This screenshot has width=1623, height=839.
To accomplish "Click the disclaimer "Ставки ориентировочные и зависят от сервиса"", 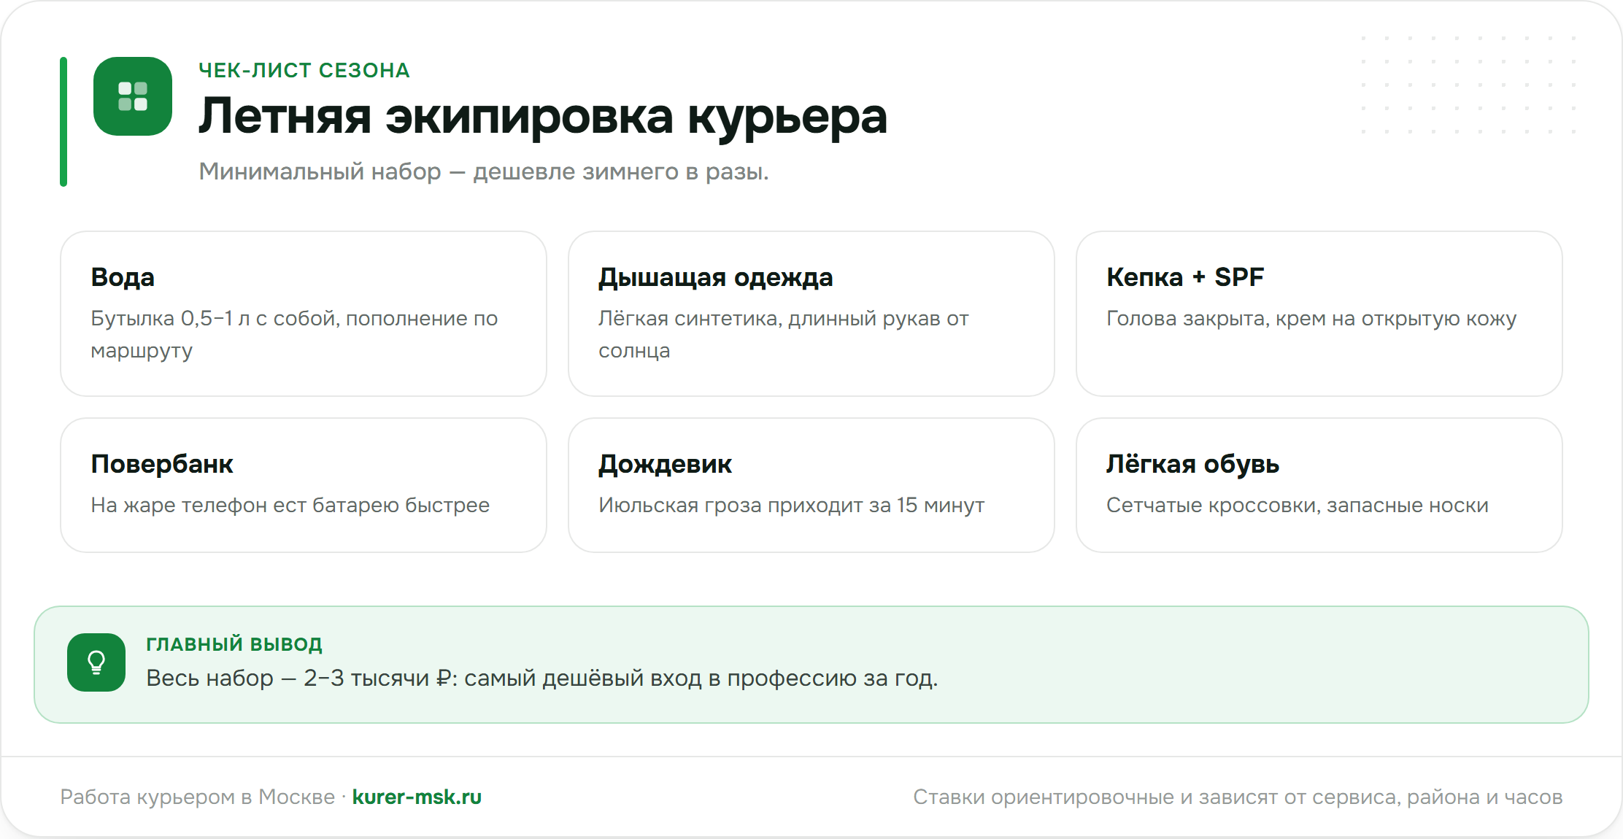I will pos(1157,797).
